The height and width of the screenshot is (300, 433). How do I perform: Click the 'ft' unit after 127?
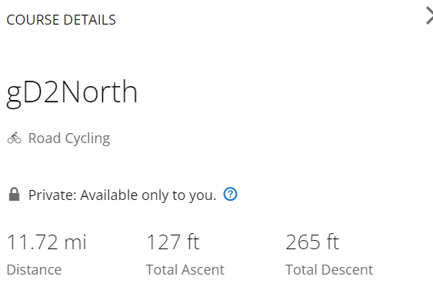[x=193, y=242]
